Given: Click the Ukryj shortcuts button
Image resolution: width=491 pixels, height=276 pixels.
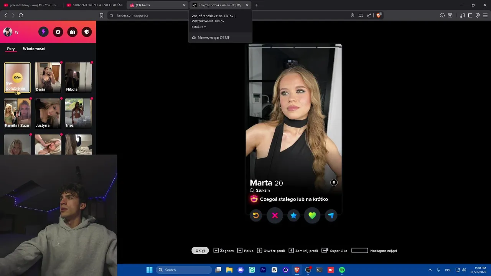Looking at the screenshot, I should pyautogui.click(x=200, y=250).
